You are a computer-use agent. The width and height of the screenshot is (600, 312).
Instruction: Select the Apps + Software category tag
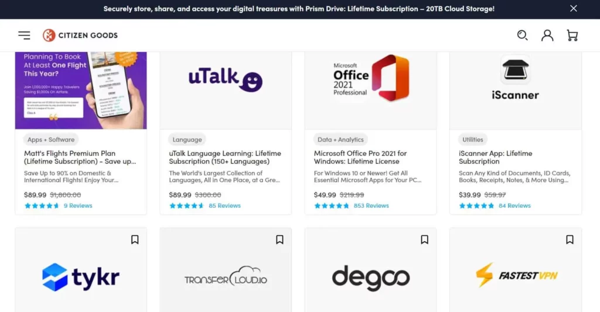coord(51,139)
